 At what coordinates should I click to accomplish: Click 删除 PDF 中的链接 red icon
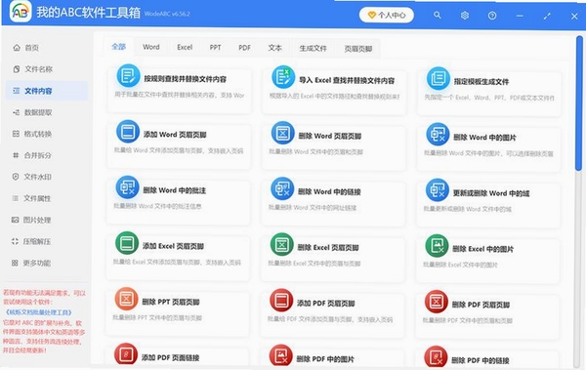pyautogui.click(x=436, y=357)
